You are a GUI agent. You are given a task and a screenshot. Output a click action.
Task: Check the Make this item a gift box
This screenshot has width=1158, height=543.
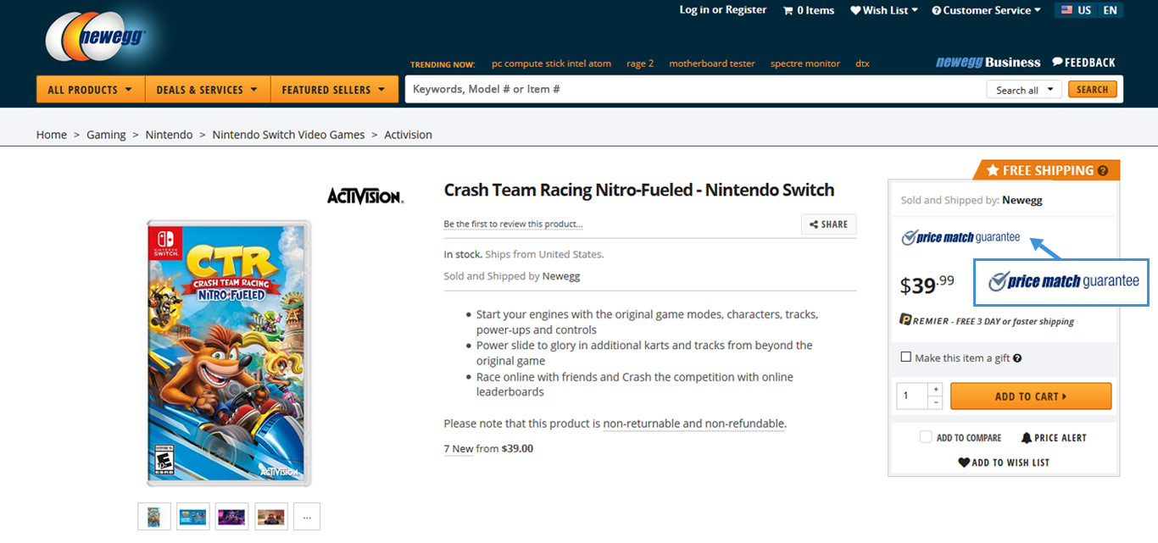pyautogui.click(x=906, y=357)
